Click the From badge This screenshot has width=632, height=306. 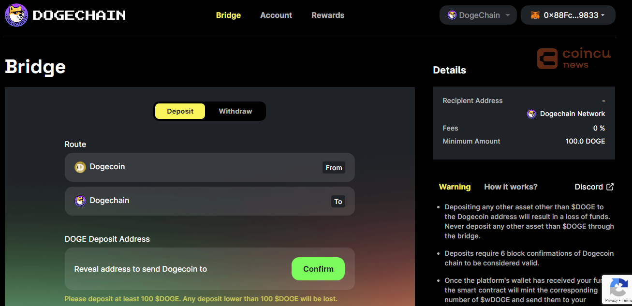(334, 168)
